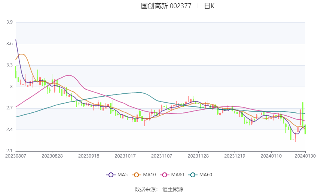Click the y-axis value 3.6
318x193 pixels.
pos(9,44)
